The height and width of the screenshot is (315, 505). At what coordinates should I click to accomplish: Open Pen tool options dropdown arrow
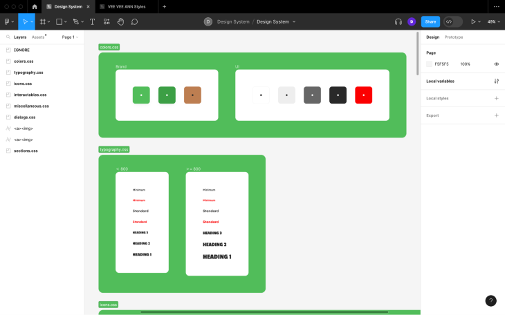82,21
